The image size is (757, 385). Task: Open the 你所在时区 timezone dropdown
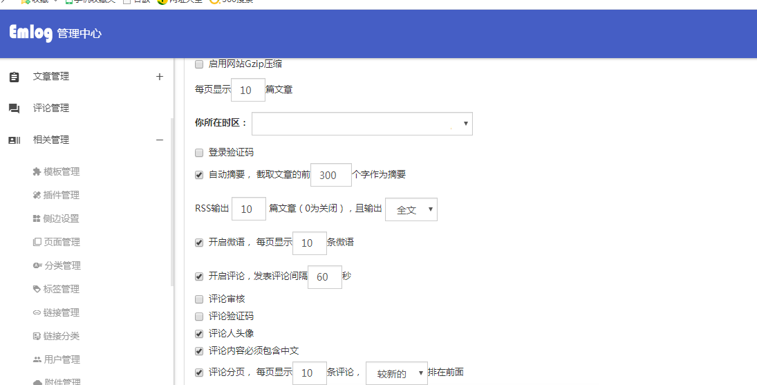362,124
